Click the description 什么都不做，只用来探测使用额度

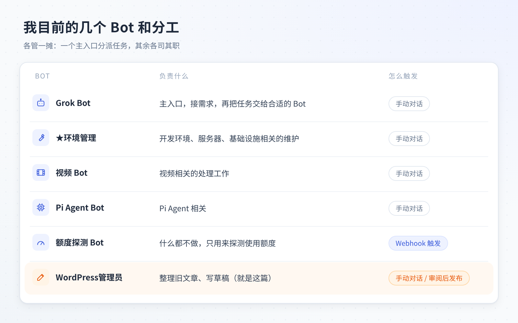(x=218, y=243)
